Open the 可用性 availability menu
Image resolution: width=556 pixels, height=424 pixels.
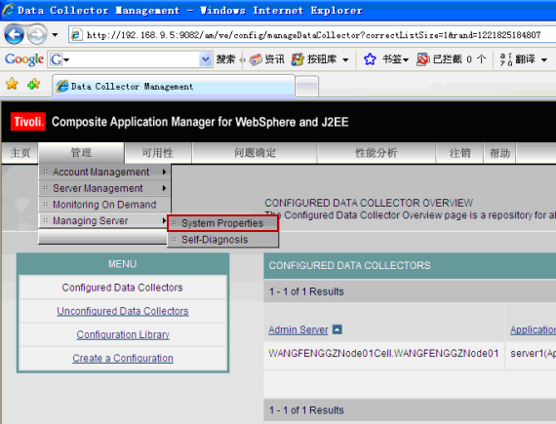coord(158,153)
